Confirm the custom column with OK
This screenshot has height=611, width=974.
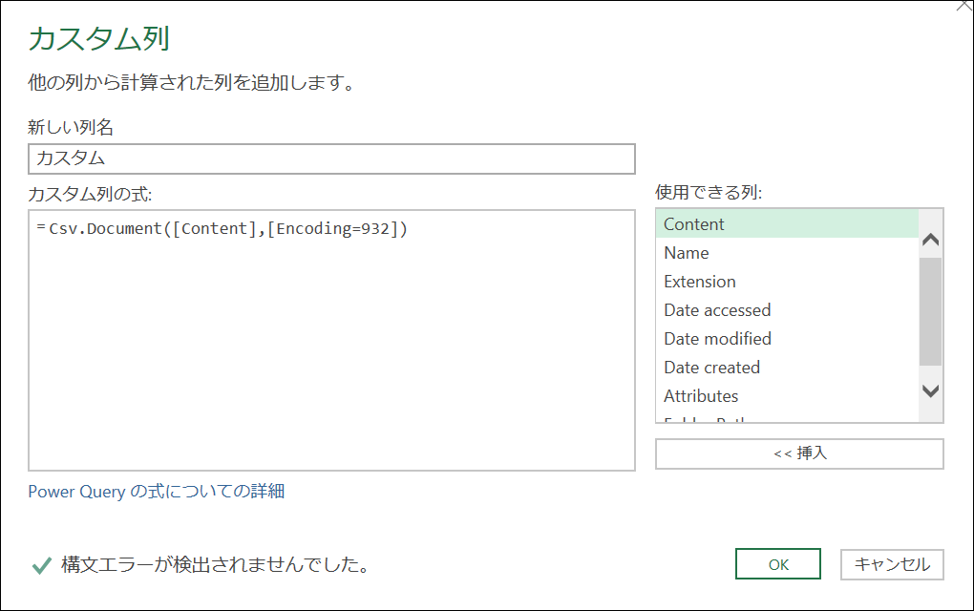[x=777, y=564]
